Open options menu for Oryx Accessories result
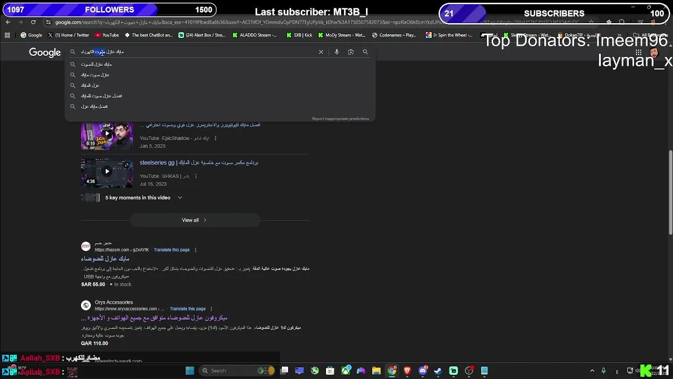This screenshot has width=673, height=379. (x=211, y=309)
